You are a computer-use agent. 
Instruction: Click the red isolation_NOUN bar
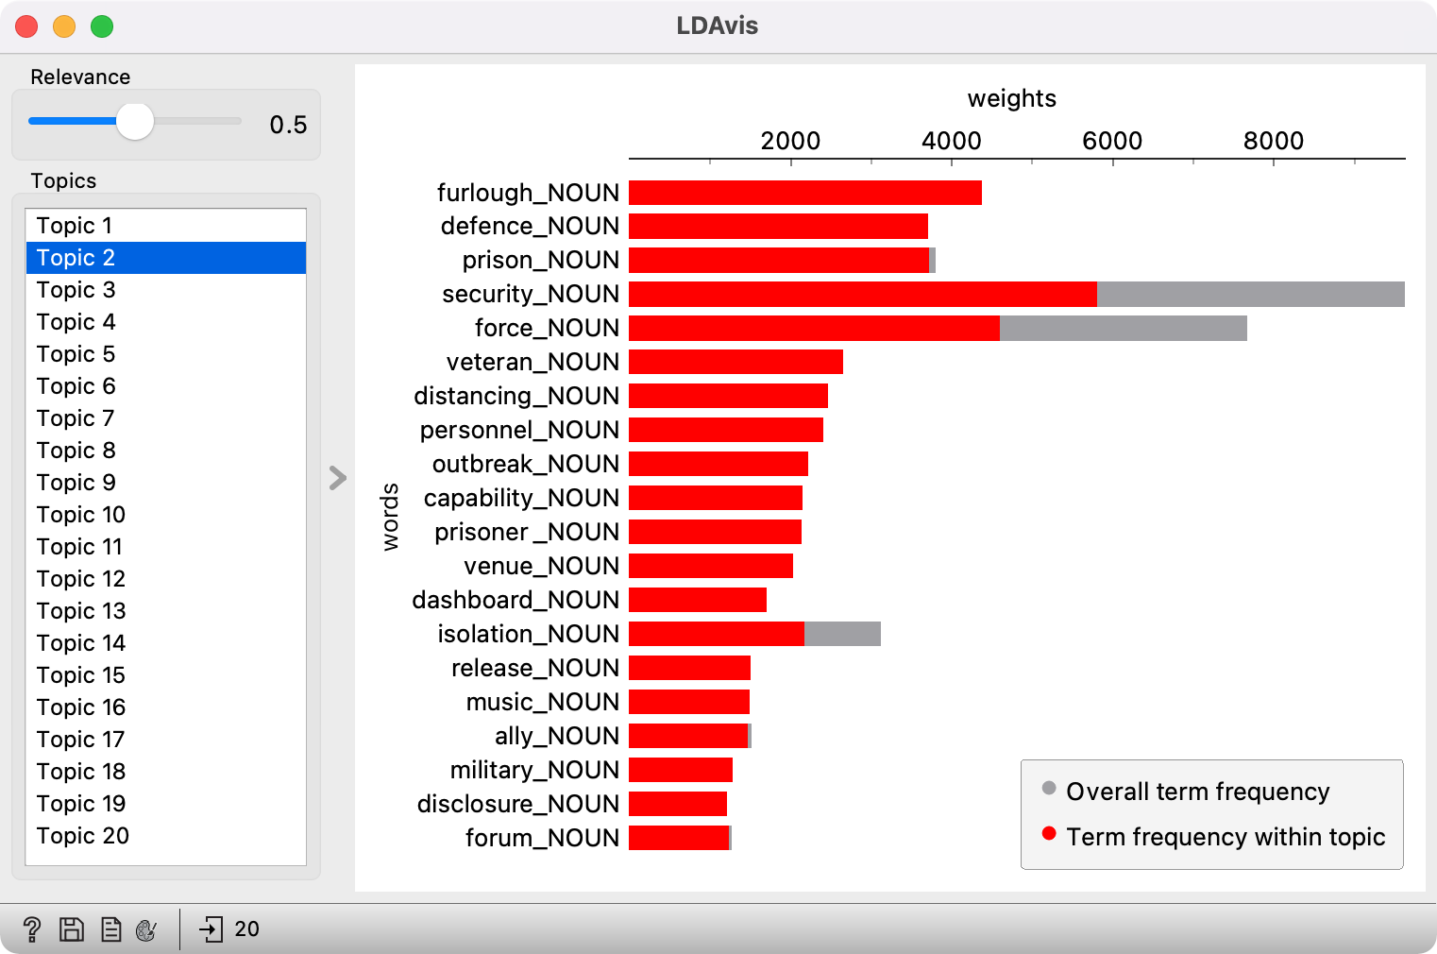tap(716, 634)
